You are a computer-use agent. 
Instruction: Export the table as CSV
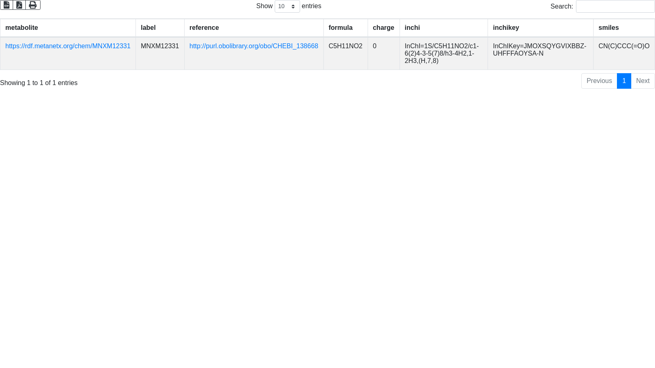pyautogui.click(x=7, y=5)
